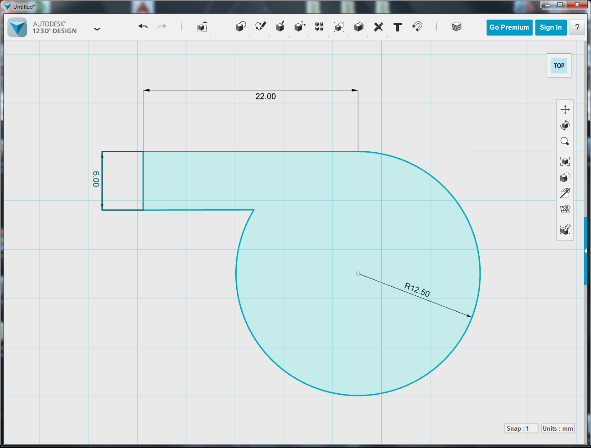Open the Transform tool in the toolbar

point(202,27)
